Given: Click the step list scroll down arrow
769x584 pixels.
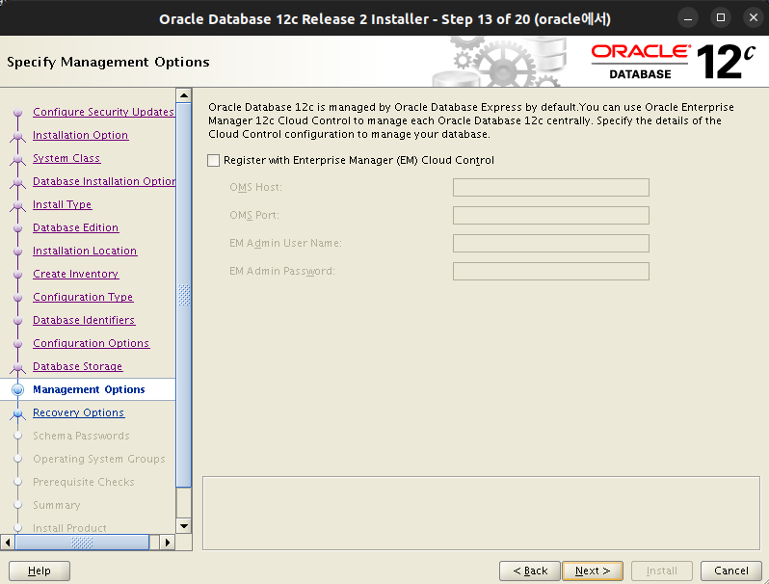Looking at the screenshot, I should (184, 526).
